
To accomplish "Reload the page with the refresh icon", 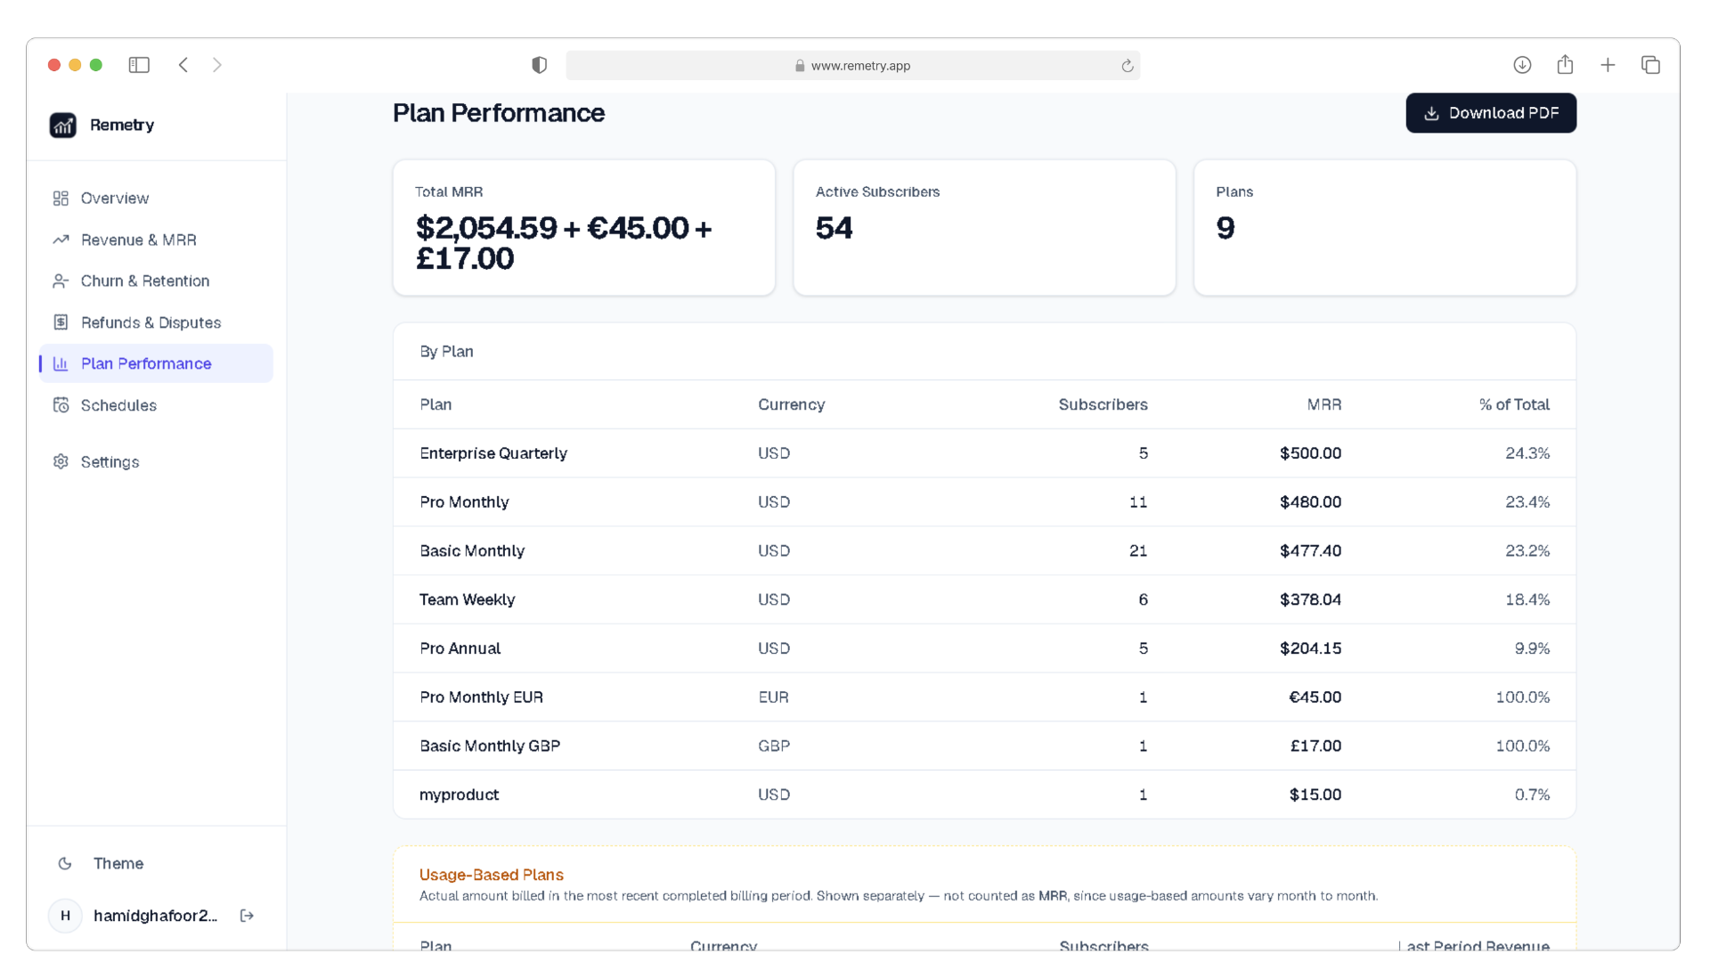I will [1128, 66].
